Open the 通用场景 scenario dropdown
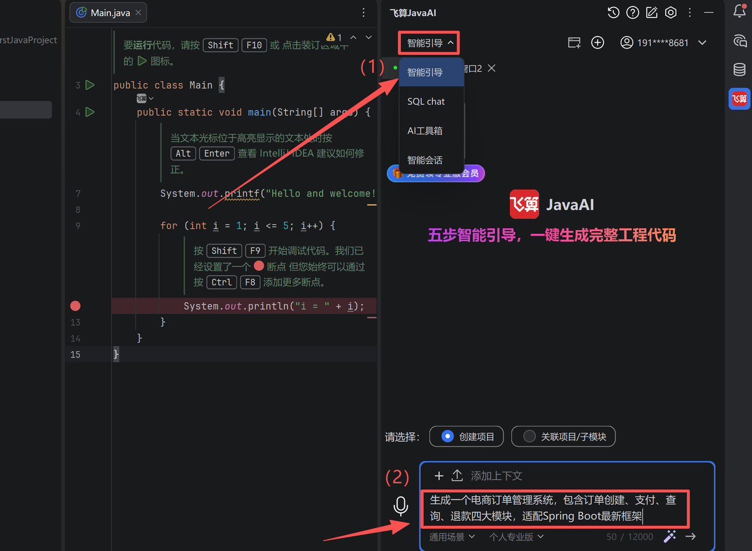This screenshot has width=752, height=551. pyautogui.click(x=452, y=536)
